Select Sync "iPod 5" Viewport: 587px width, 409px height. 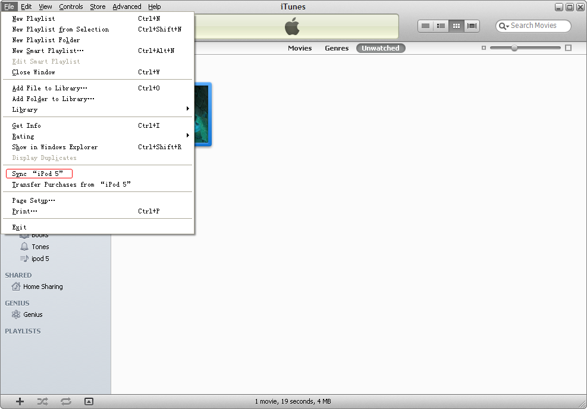98,174
